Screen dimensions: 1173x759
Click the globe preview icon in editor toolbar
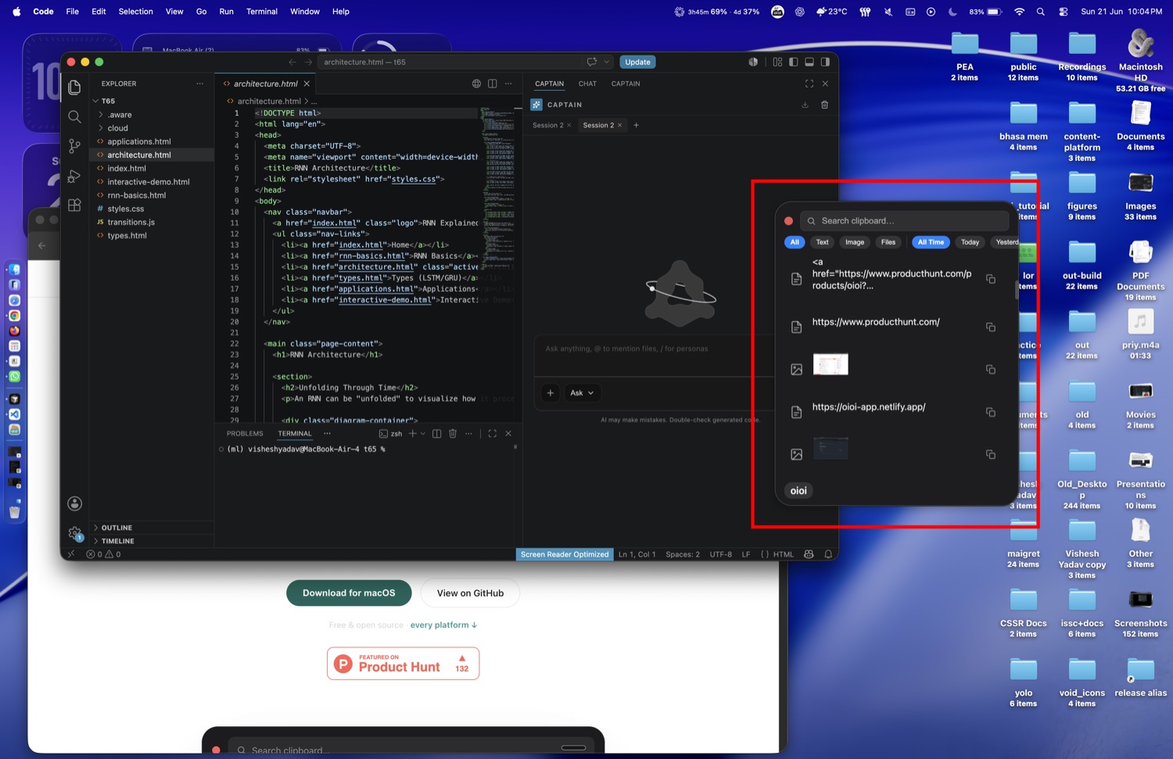click(476, 84)
